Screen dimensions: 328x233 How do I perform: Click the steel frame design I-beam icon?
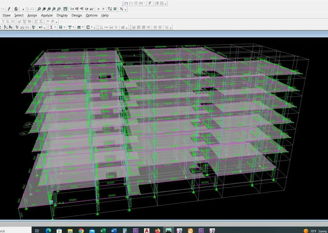tap(51, 27)
